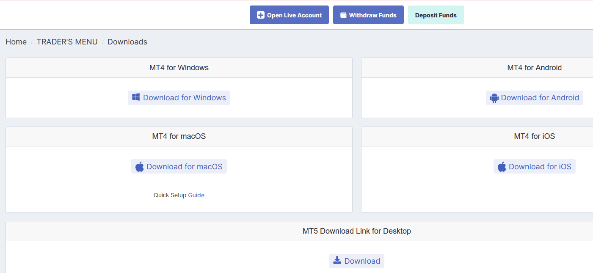Click the MT5 Download Link for Desktop heading
Screen dimensions: 593x273
[x=357, y=231]
